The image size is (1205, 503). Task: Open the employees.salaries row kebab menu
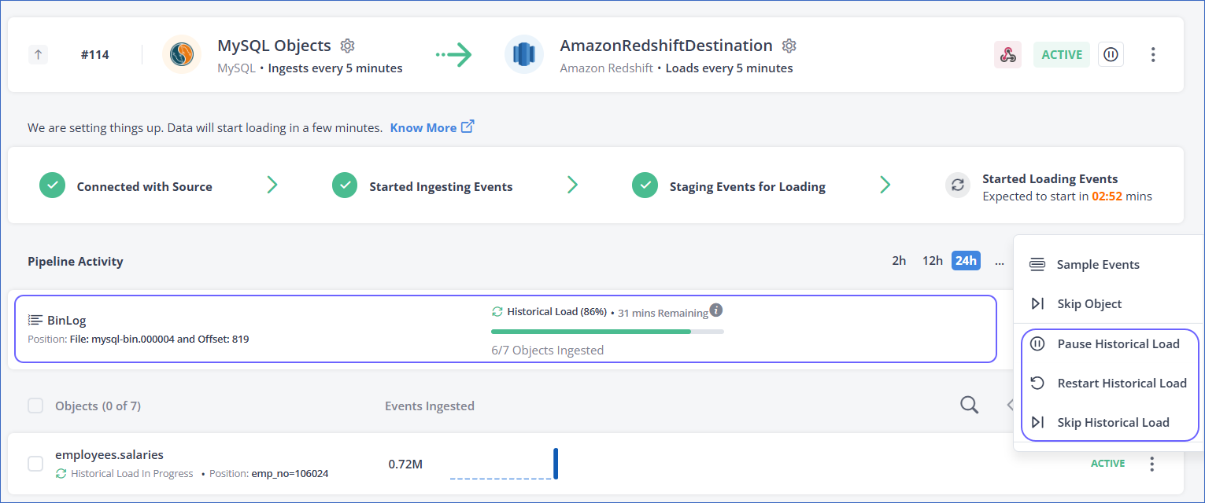[x=1152, y=464]
